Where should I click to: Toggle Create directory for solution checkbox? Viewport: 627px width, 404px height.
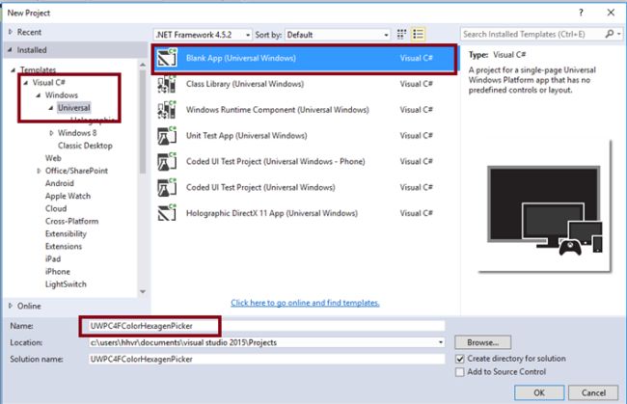click(x=460, y=359)
